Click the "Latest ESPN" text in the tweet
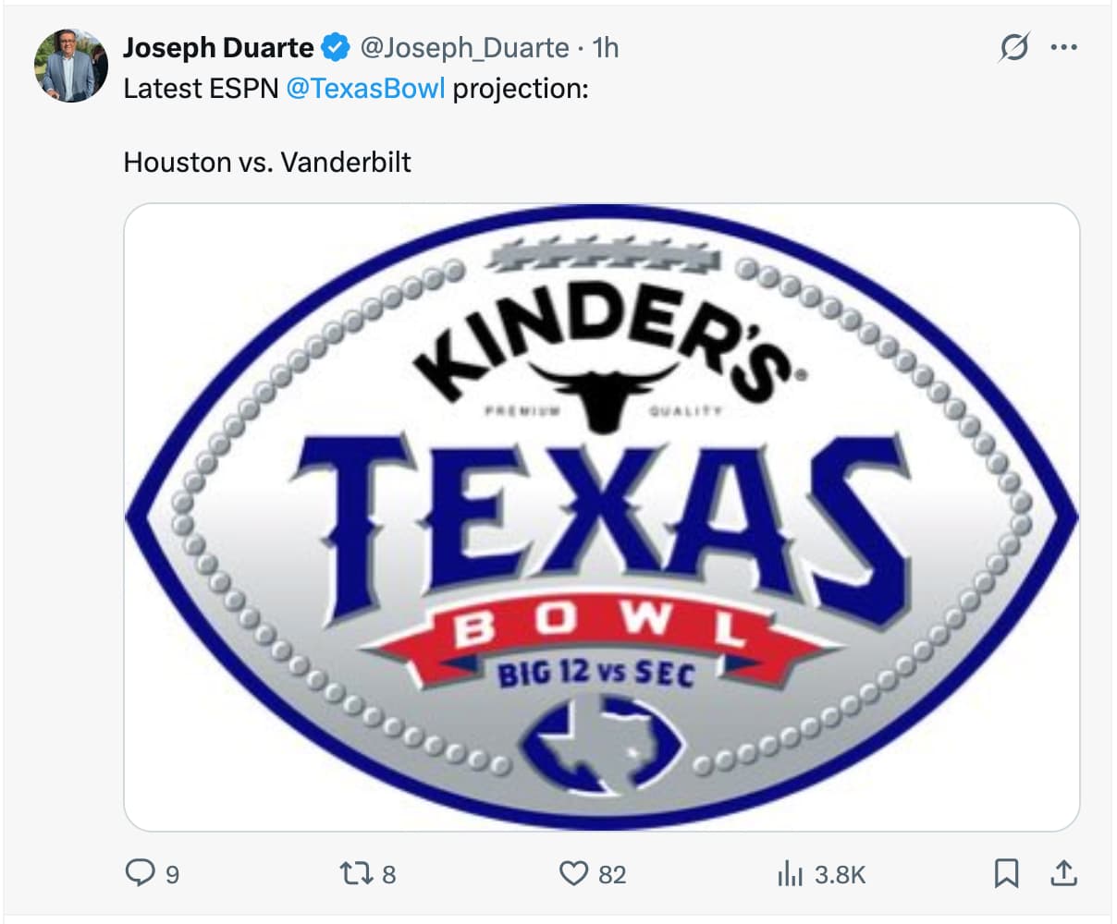 (x=200, y=89)
